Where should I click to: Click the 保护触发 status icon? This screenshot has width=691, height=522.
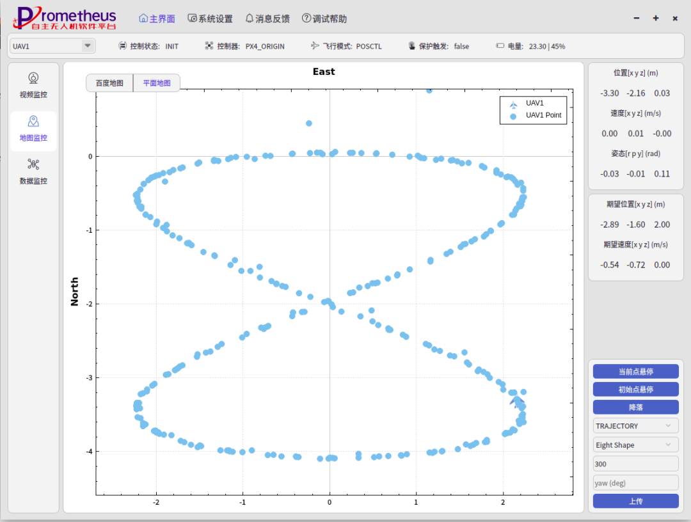click(413, 46)
